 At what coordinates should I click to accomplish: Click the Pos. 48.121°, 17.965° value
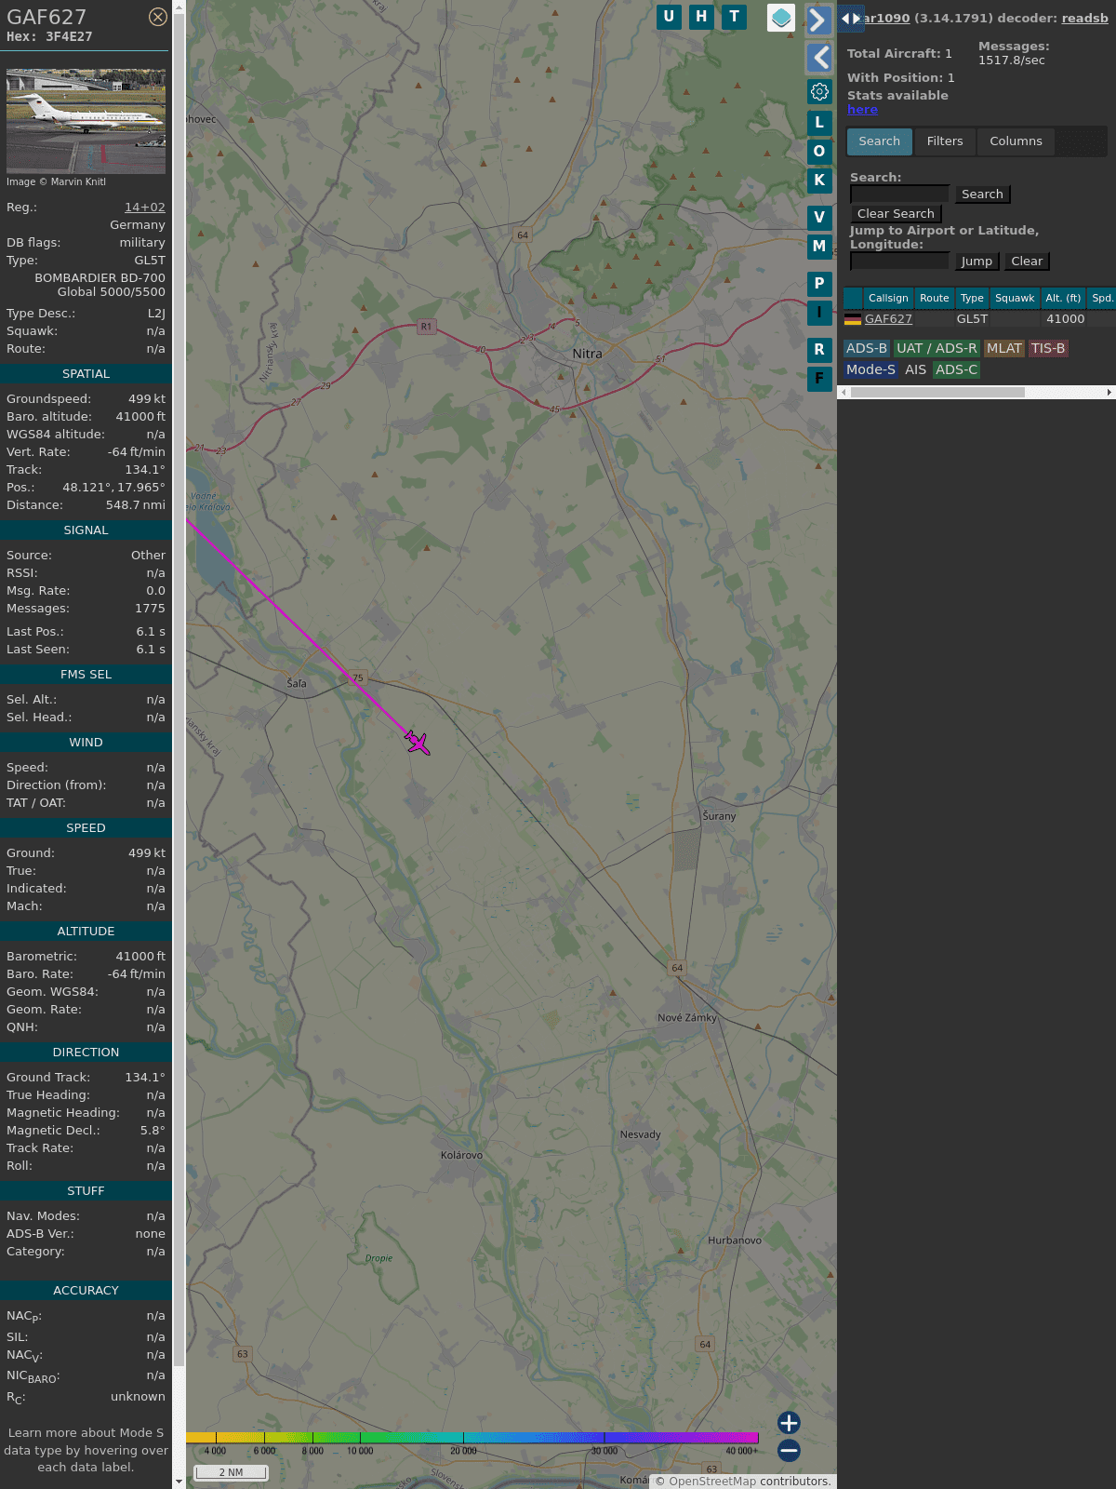pyautogui.click(x=113, y=488)
